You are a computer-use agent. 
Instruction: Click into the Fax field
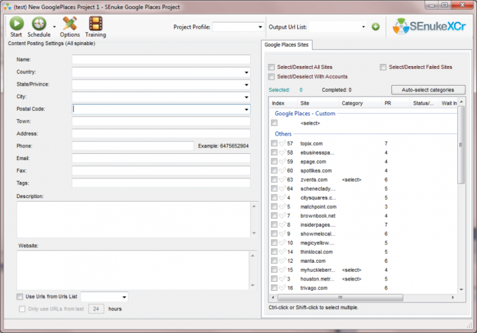(161, 171)
